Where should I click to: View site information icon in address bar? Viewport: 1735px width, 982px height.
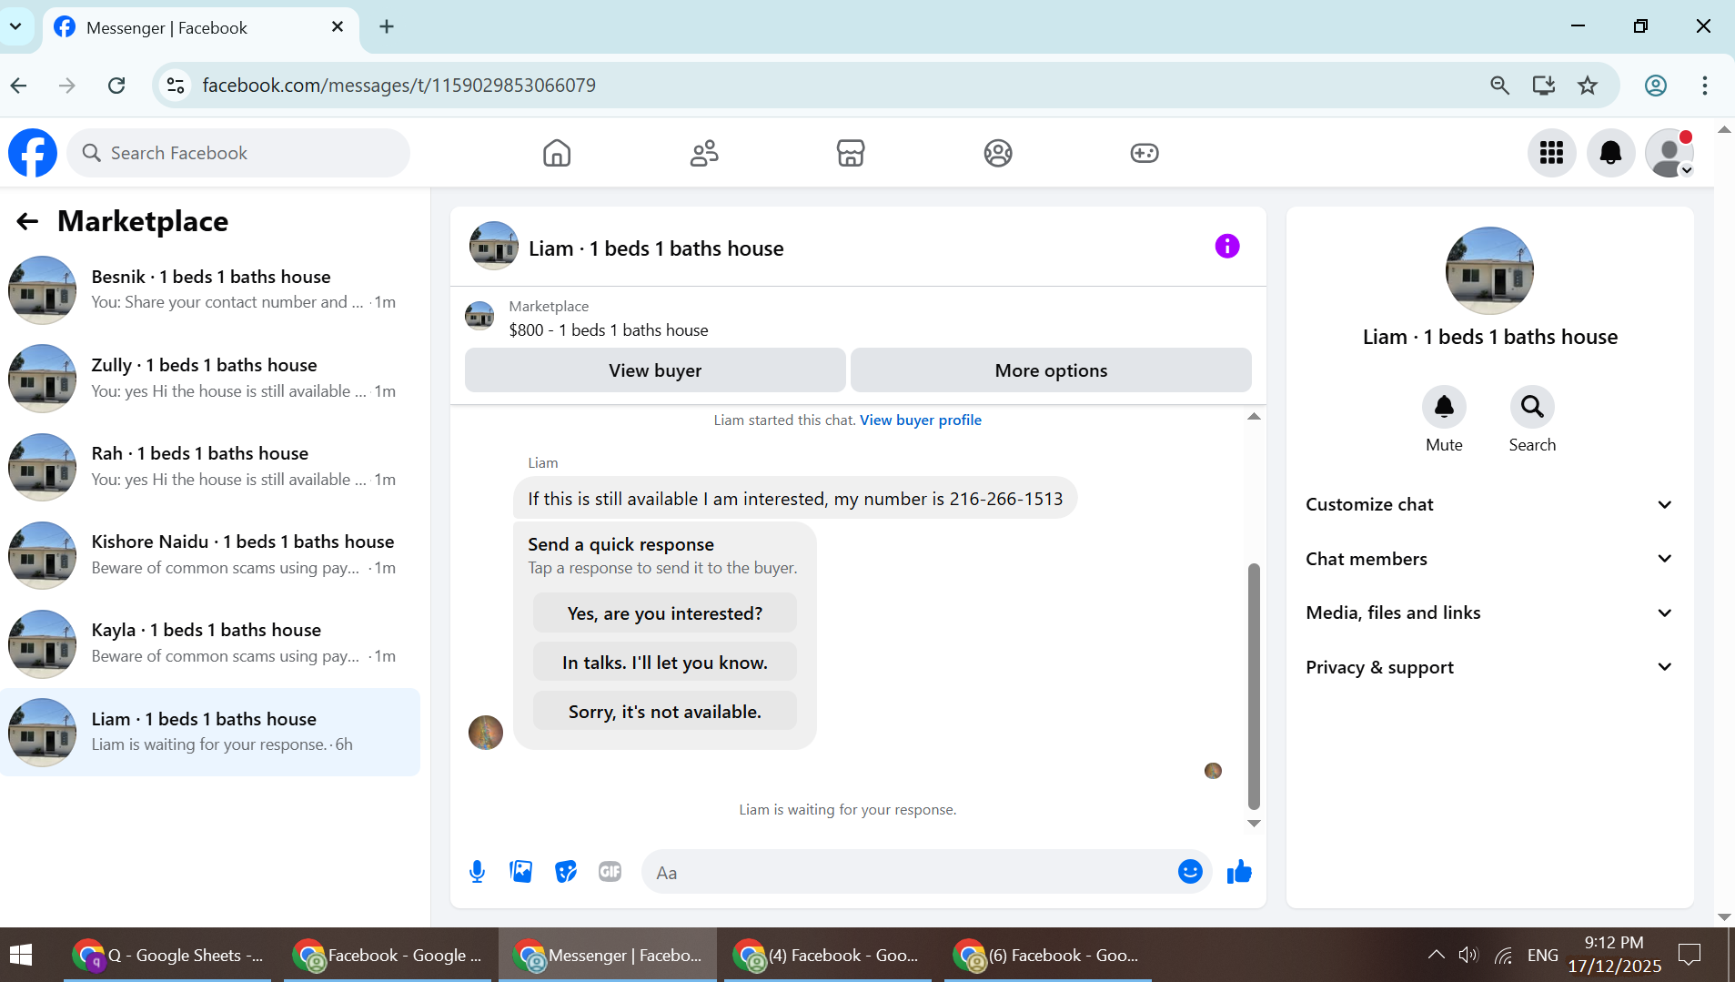coord(175,86)
